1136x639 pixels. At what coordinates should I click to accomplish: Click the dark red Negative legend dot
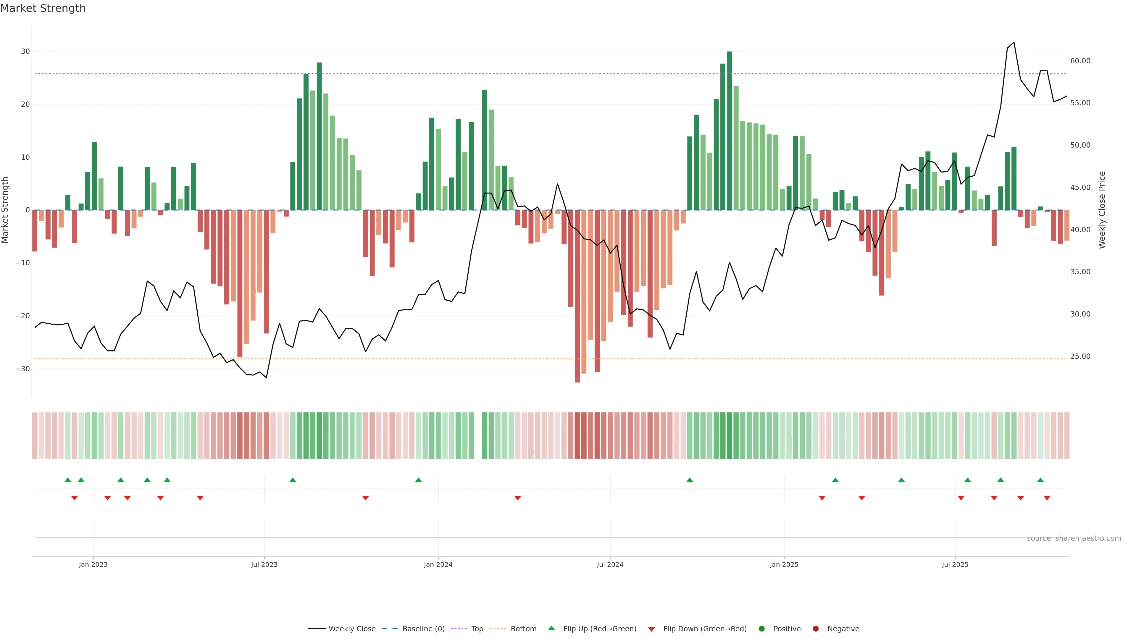pyautogui.click(x=815, y=629)
